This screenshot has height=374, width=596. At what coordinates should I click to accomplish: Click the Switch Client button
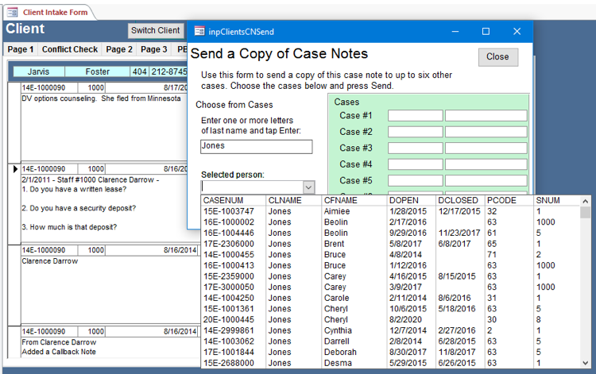tap(156, 31)
